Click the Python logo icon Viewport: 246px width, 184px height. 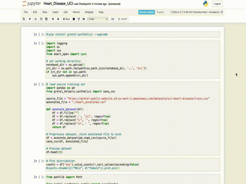[x=205, y=4]
